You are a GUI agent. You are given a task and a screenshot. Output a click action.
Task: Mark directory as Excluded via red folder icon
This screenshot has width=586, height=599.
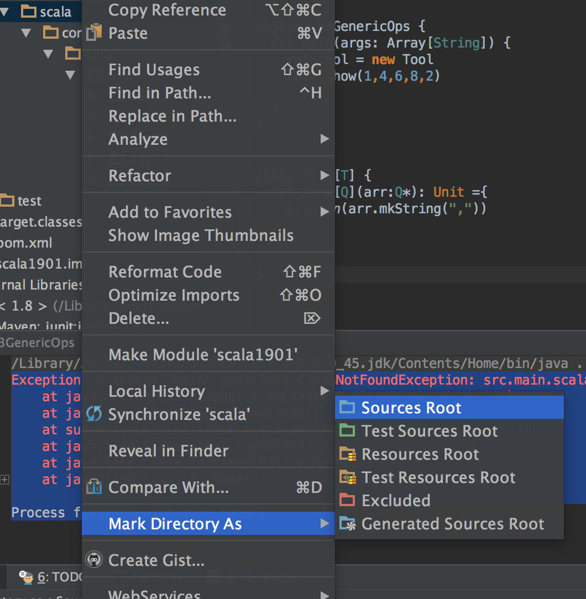pos(348,500)
